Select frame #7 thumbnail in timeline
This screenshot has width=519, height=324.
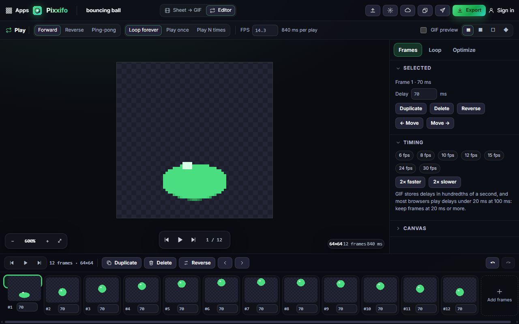(x=261, y=290)
